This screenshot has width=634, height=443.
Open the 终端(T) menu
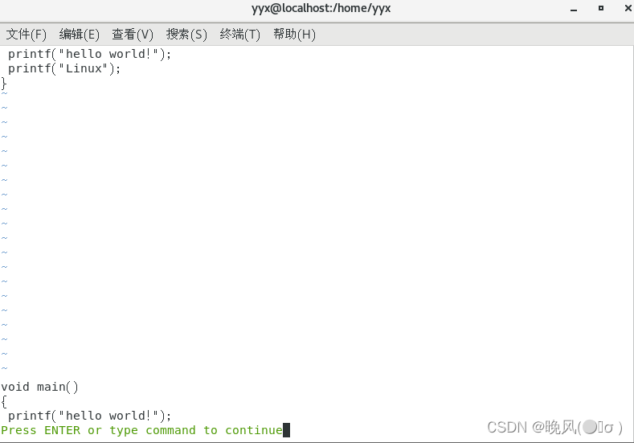240,35
